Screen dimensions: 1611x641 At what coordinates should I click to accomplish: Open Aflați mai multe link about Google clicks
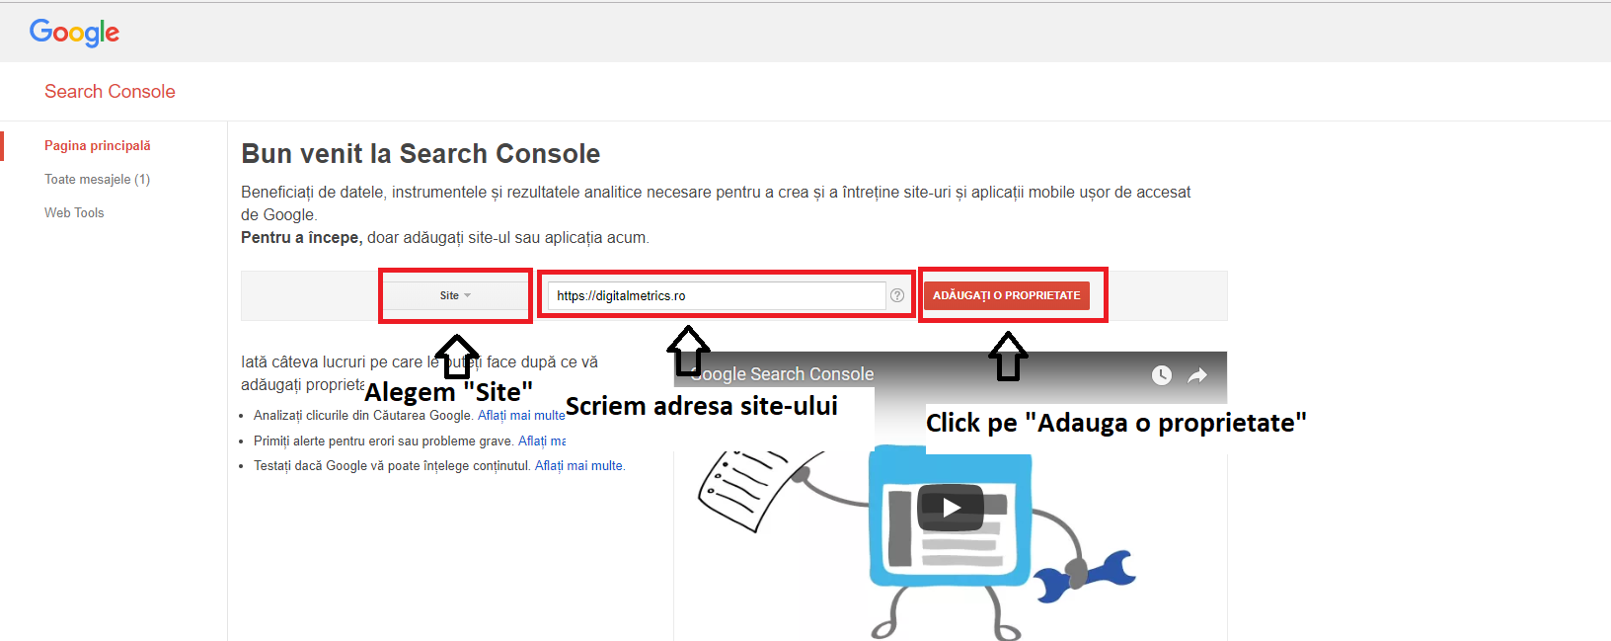pyautogui.click(x=521, y=416)
